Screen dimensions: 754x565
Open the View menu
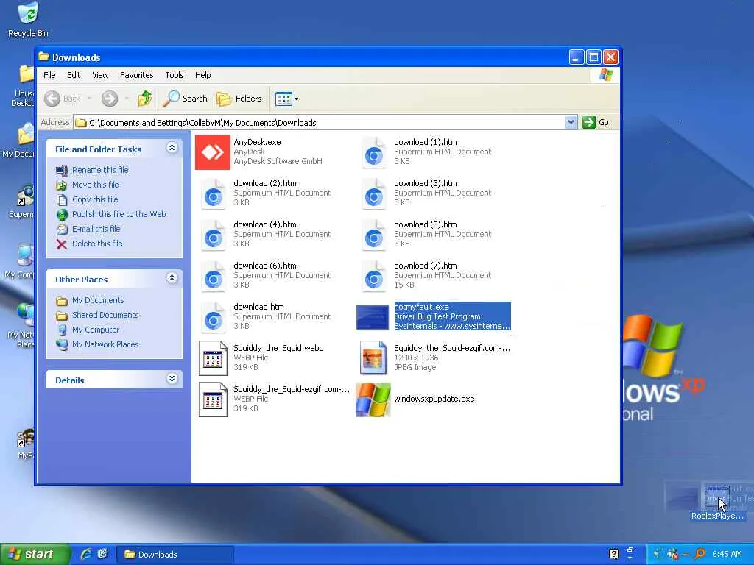100,75
